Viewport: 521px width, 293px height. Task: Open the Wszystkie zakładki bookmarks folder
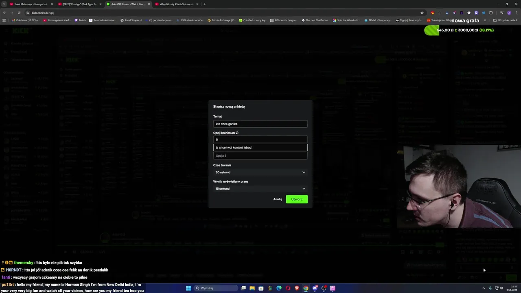pos(506,20)
